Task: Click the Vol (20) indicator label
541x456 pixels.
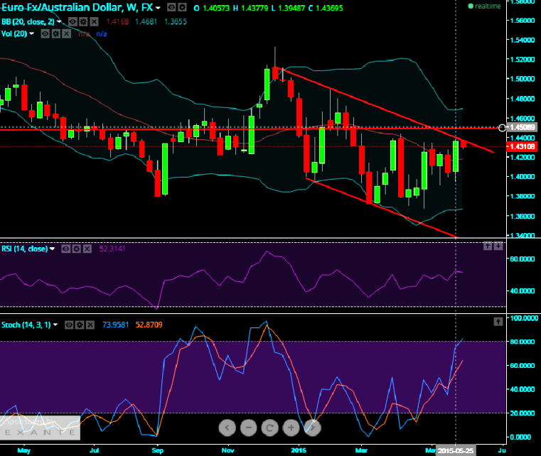Action: pyautogui.click(x=14, y=34)
